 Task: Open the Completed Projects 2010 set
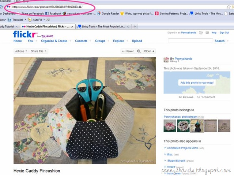pos(182,148)
